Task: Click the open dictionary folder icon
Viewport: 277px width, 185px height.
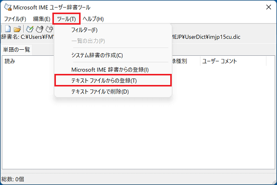Action: [17, 29]
